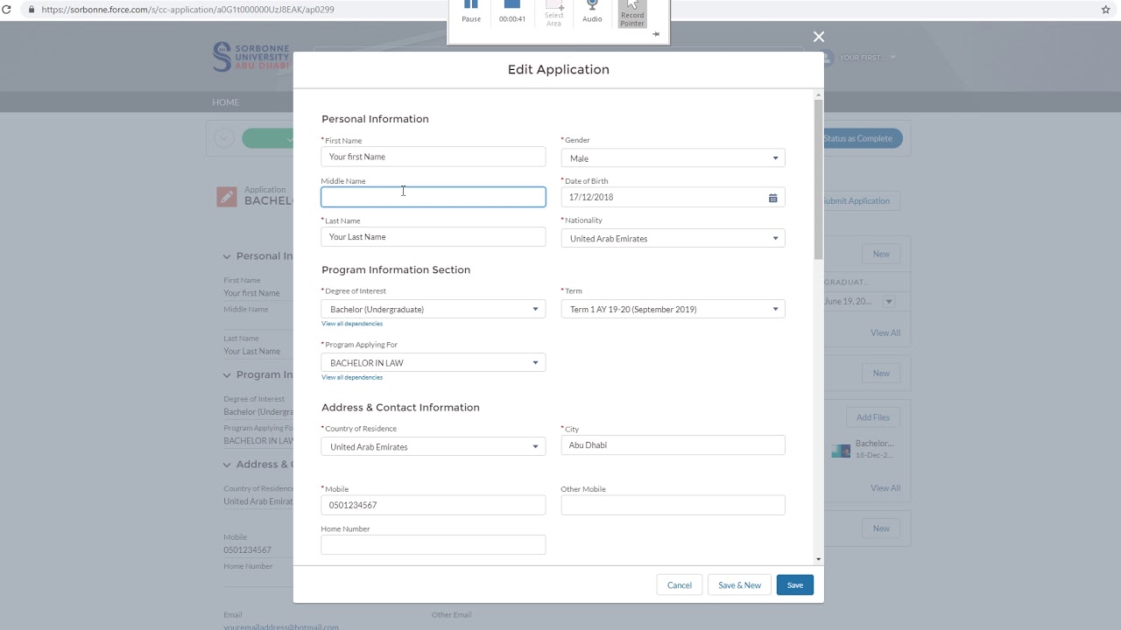Click the user avatar icon

click(x=827, y=58)
